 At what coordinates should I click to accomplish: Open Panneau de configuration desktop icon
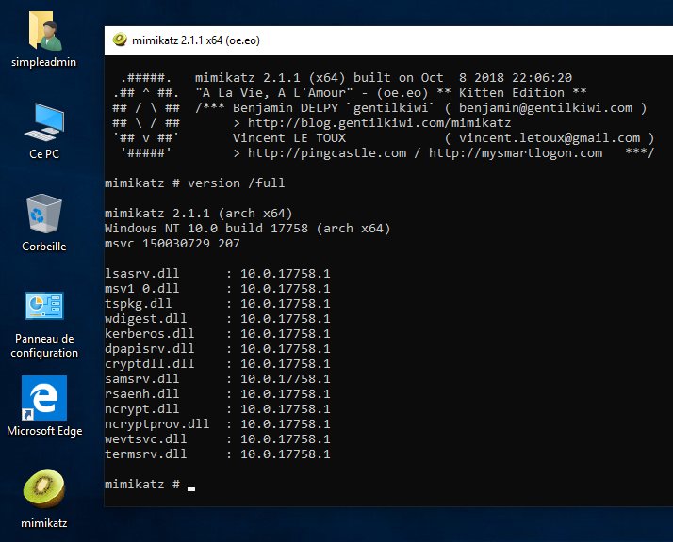pos(44,306)
